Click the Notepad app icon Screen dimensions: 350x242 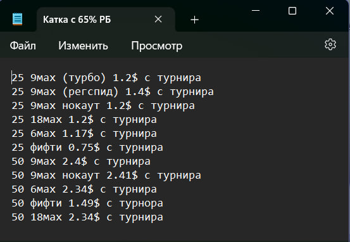18,19
